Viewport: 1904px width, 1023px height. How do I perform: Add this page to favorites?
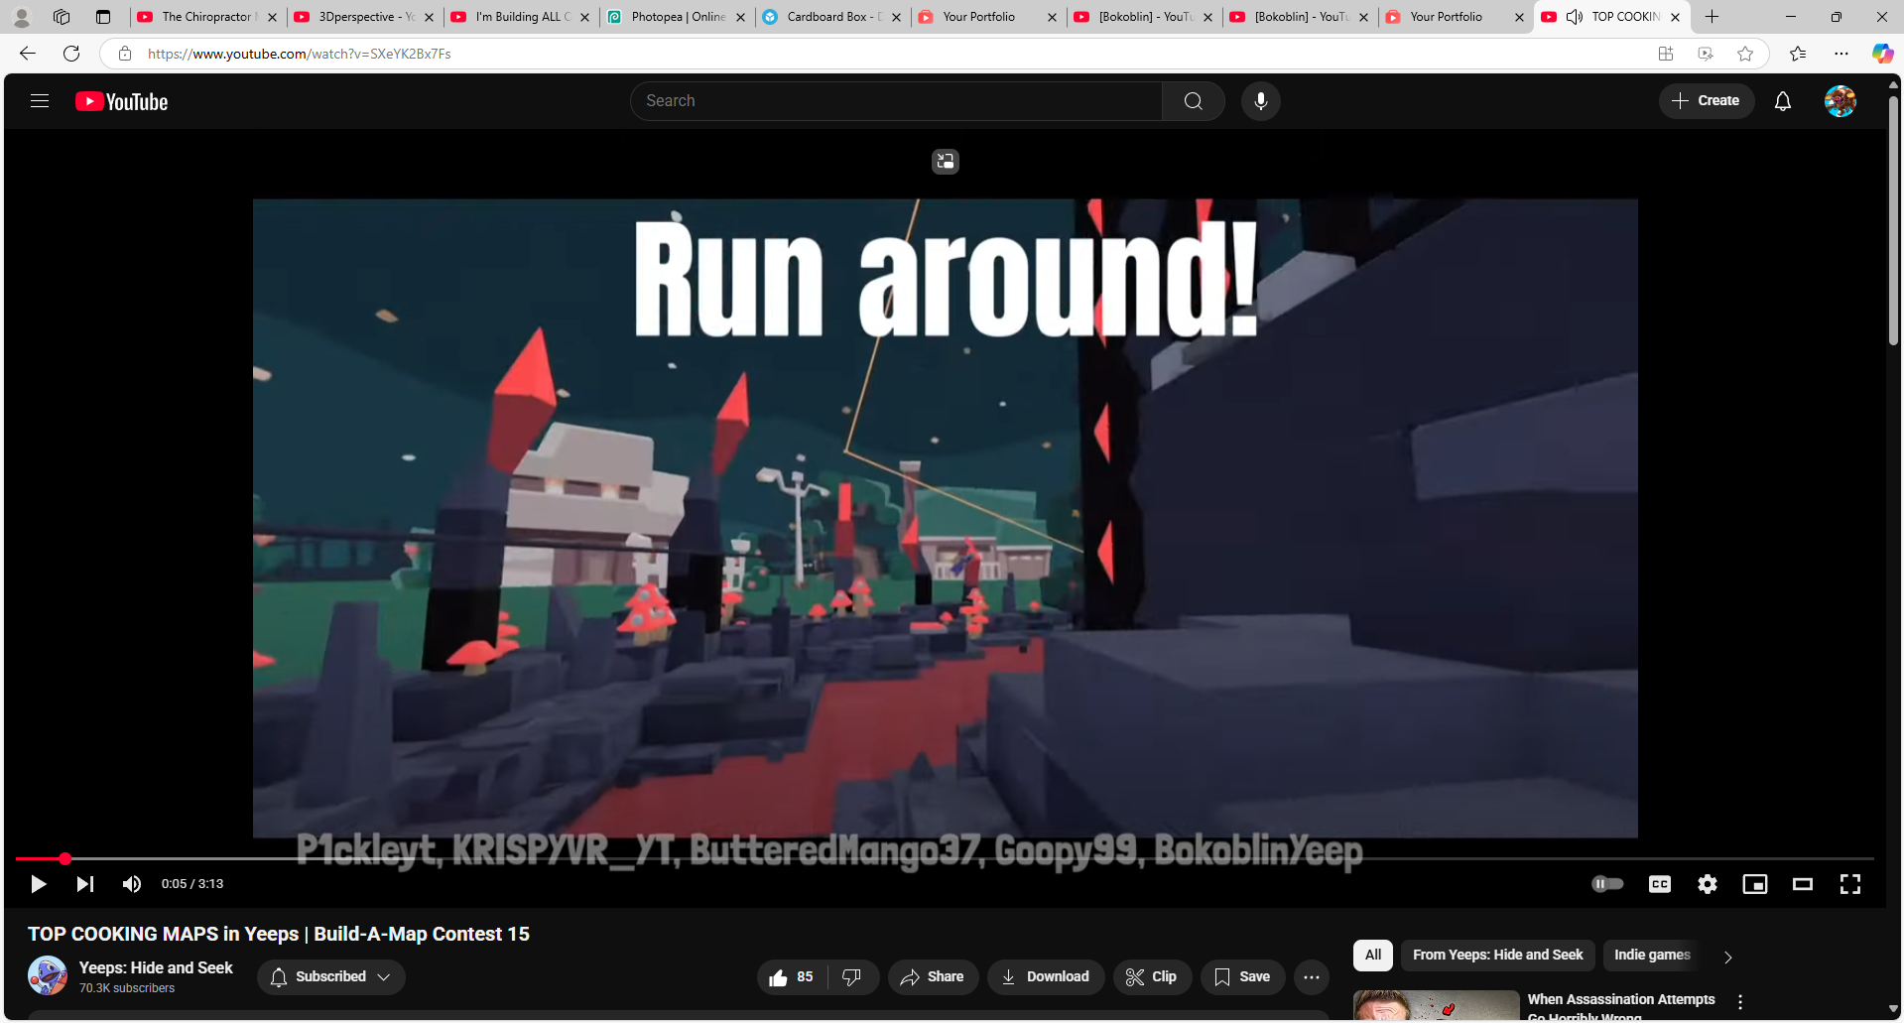(x=1745, y=54)
